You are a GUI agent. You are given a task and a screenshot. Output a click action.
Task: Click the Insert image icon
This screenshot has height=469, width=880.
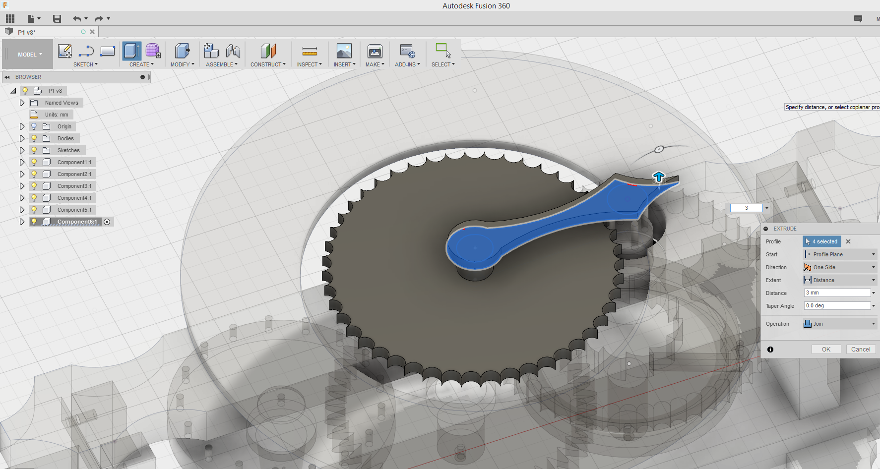coord(344,51)
